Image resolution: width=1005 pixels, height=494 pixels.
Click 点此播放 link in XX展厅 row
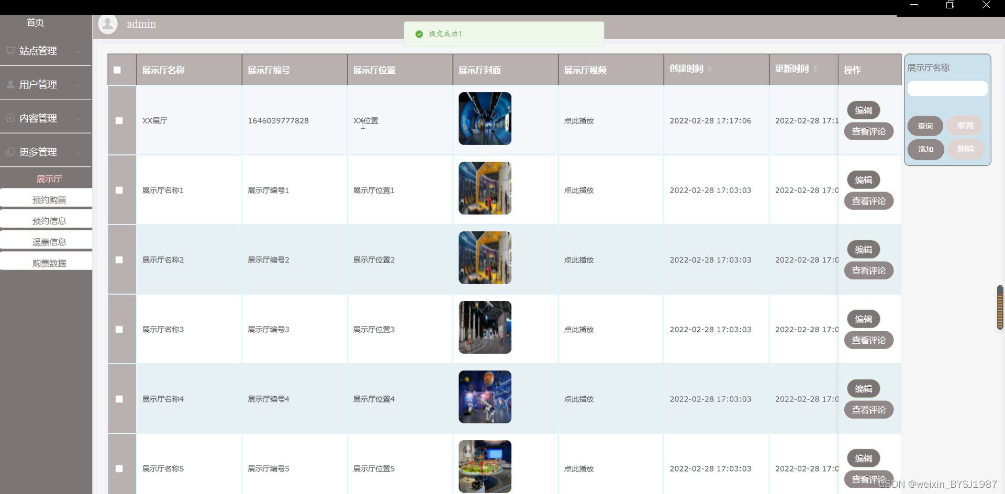click(579, 121)
